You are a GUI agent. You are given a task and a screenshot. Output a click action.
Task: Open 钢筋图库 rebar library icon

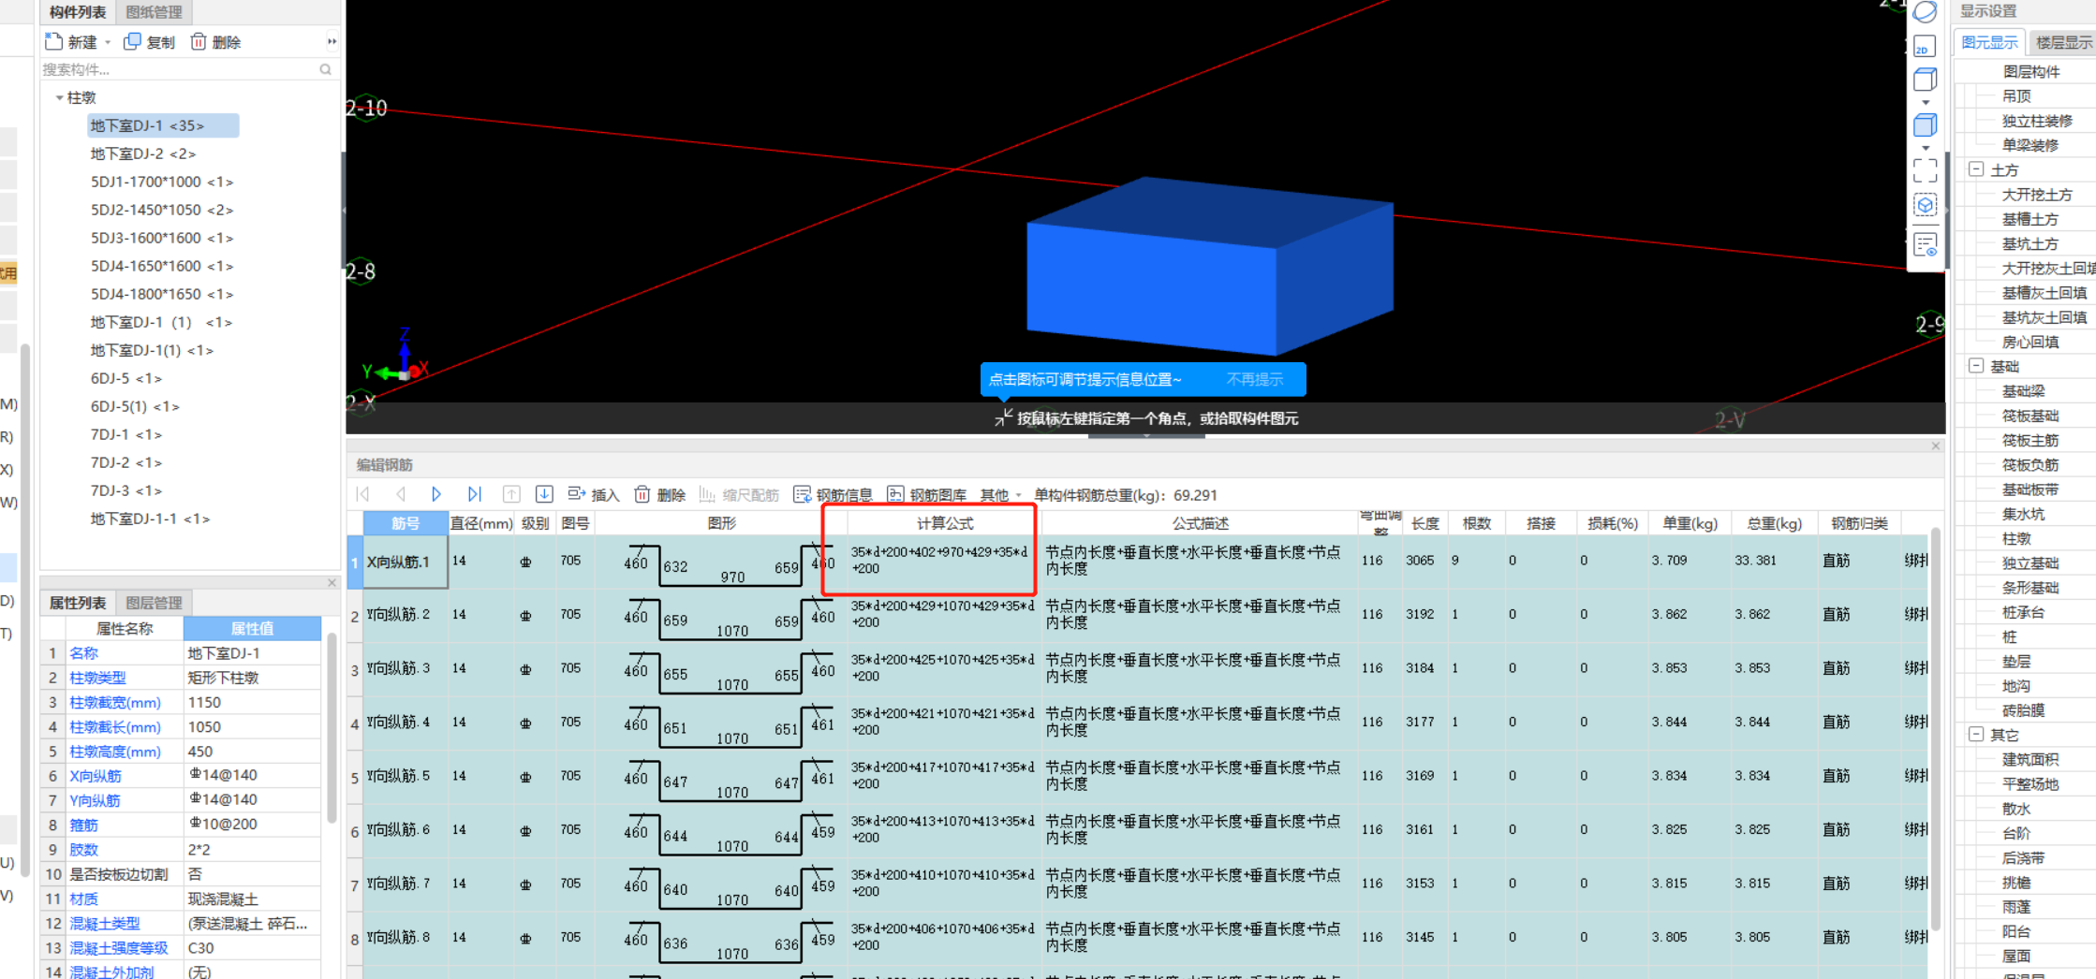coord(895,494)
